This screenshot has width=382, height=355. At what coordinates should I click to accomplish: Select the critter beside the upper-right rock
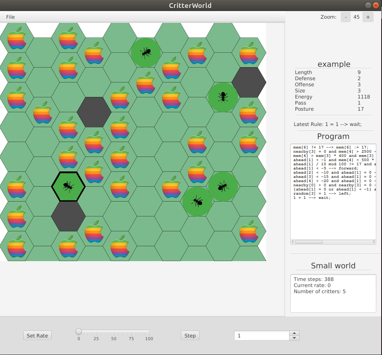[223, 97]
